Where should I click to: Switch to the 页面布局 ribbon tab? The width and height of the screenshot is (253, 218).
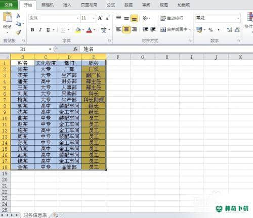click(x=89, y=5)
